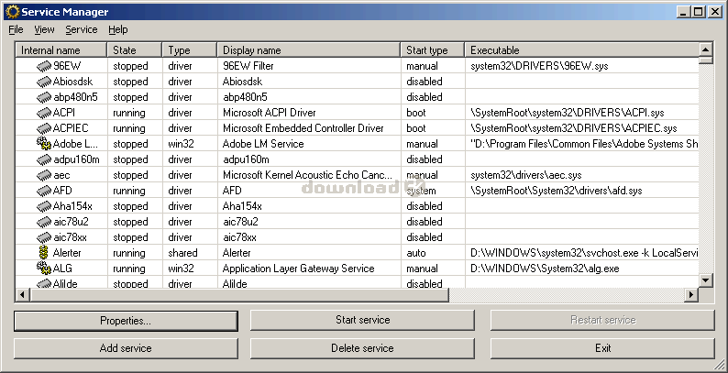Select the AFD driver icon
This screenshot has width=728, height=373.
pos(44,191)
